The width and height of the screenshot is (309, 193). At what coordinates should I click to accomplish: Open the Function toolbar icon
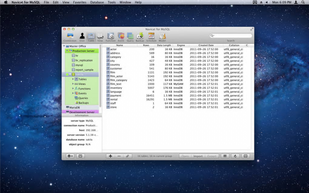111,36
